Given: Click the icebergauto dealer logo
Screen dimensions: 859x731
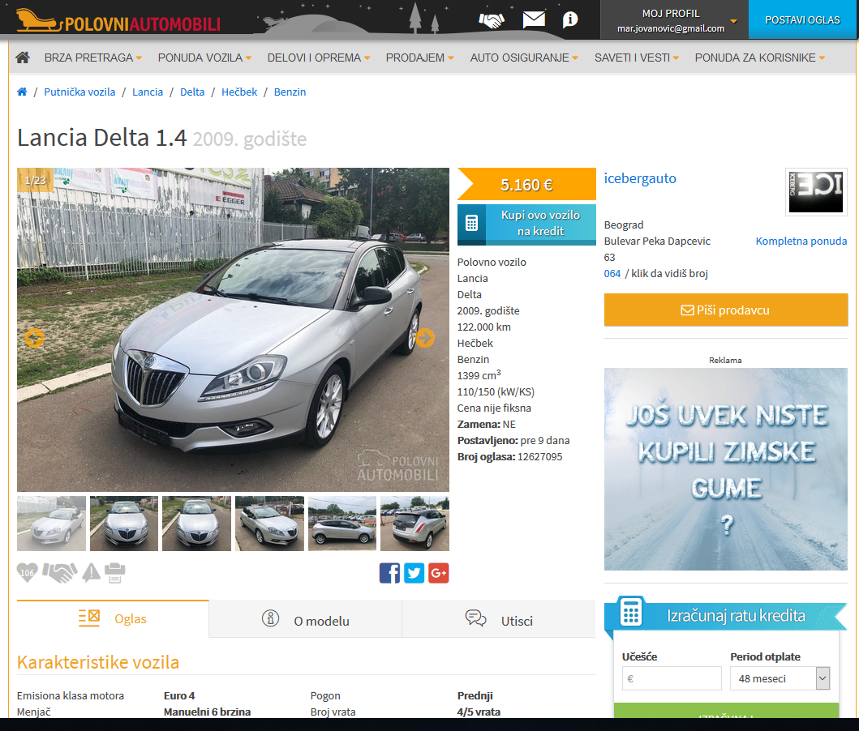Looking at the screenshot, I should [816, 191].
